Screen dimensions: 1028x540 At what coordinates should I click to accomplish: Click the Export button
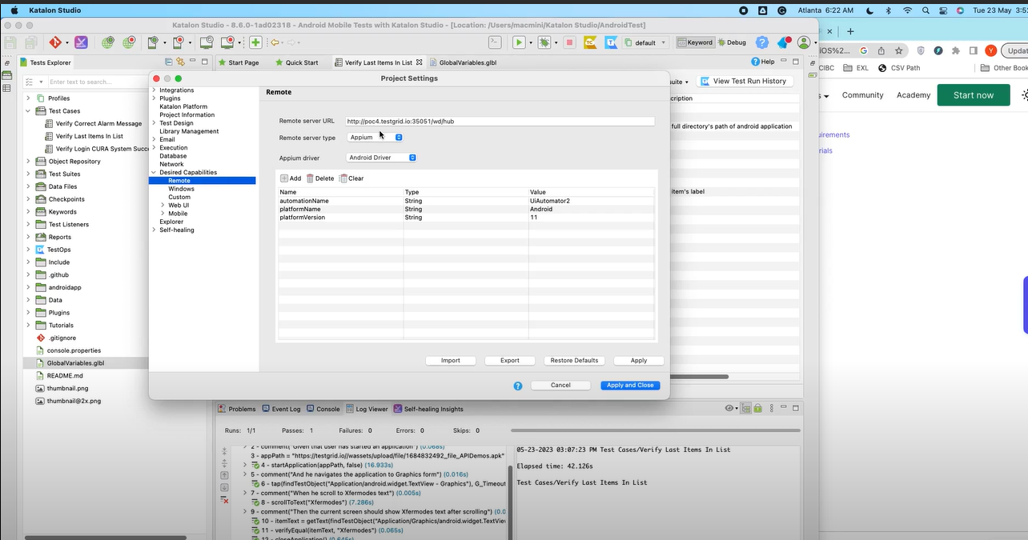point(510,361)
